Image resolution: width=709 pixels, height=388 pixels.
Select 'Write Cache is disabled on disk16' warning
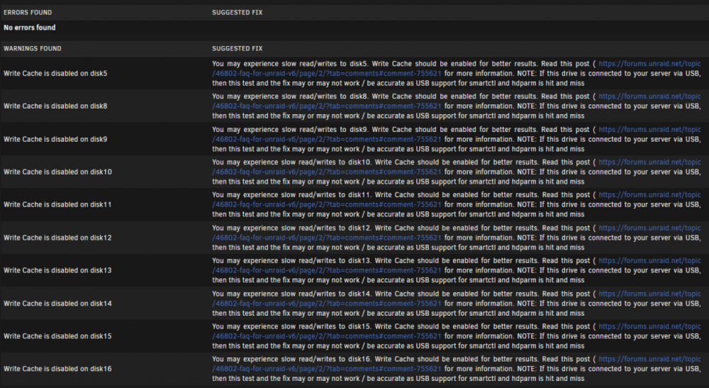[x=57, y=369]
